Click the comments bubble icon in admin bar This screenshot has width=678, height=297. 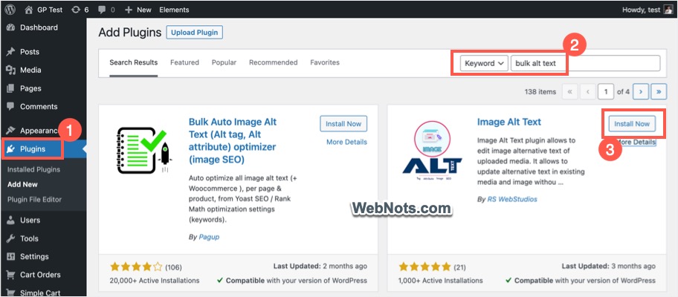(100, 10)
